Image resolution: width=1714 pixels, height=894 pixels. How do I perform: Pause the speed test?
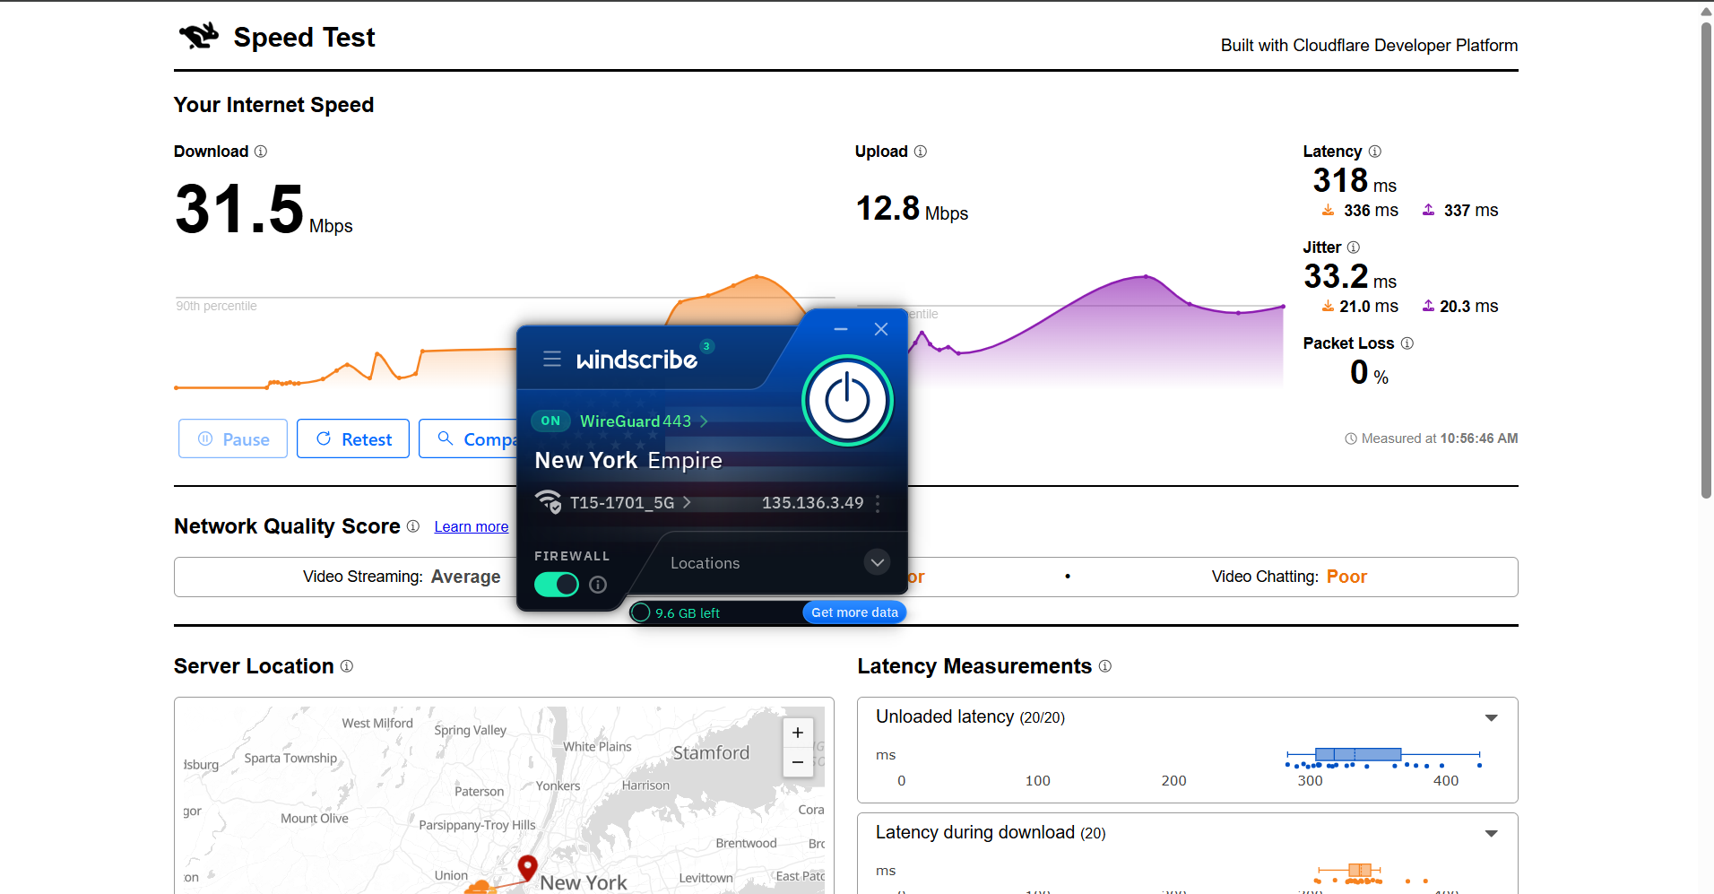[x=233, y=438]
